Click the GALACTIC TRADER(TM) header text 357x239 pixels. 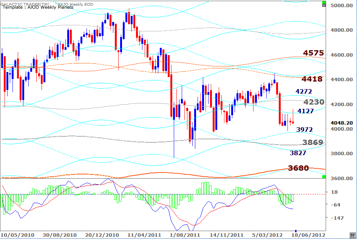point(25,4)
